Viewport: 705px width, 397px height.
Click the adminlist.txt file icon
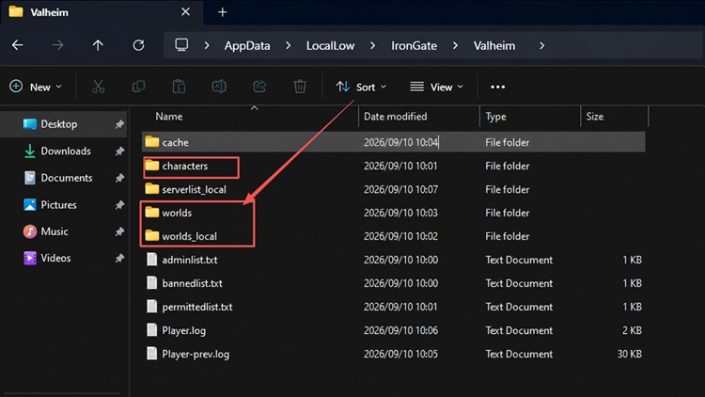click(x=152, y=260)
